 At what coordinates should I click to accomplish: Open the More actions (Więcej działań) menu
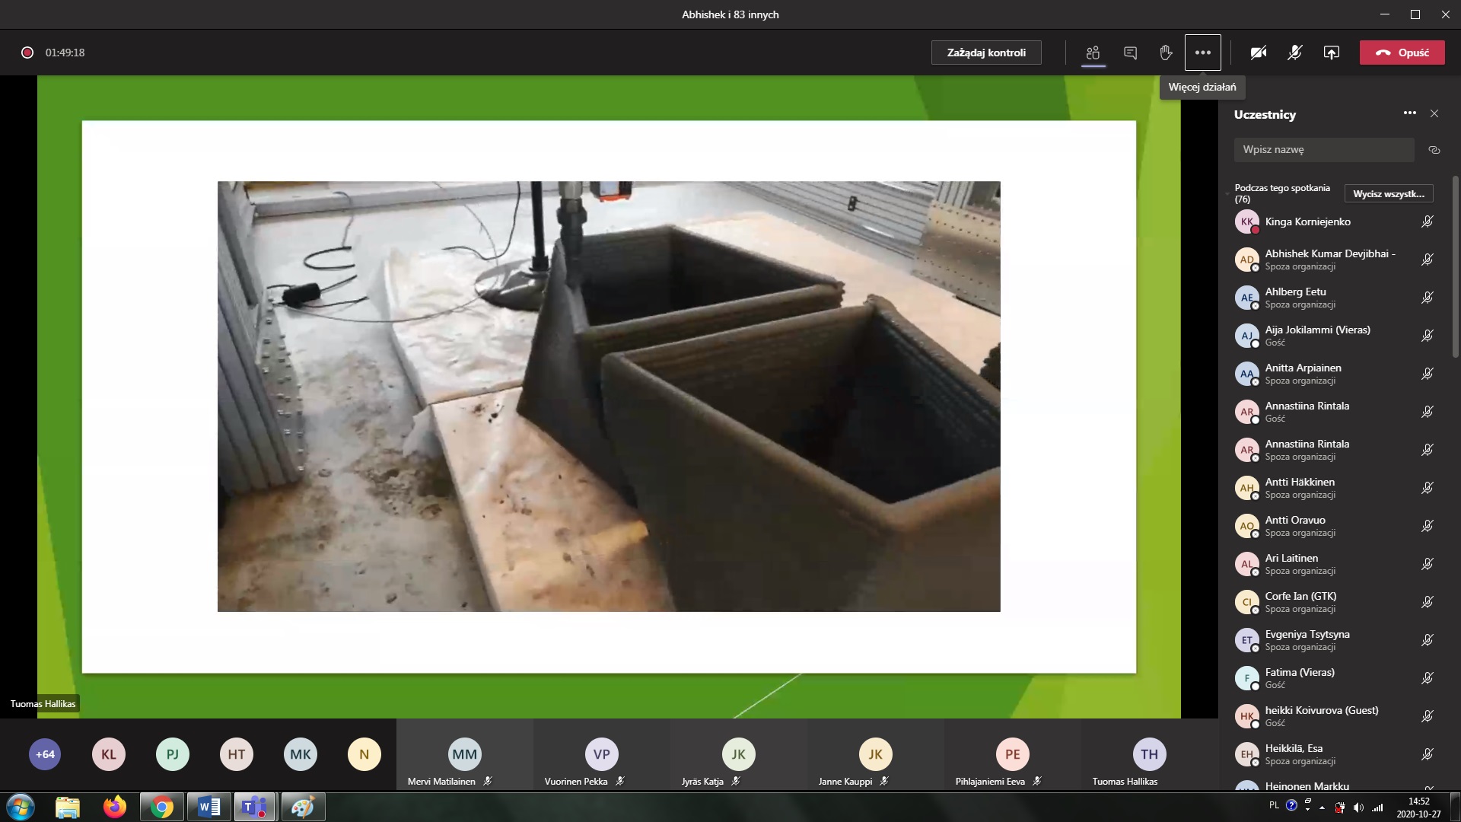(1202, 53)
